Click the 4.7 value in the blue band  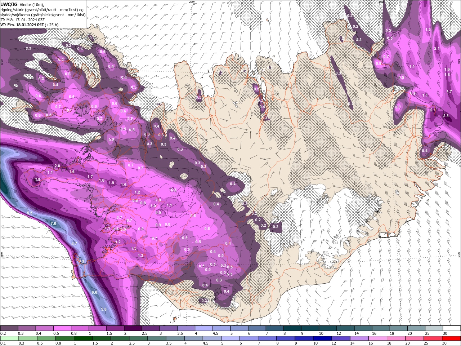75,244
